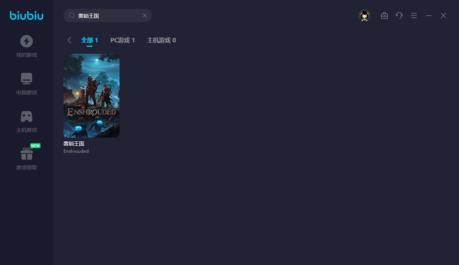The height and width of the screenshot is (265, 459).
Task: Focus the search field containing 雾锁王国
Action: [108, 15]
